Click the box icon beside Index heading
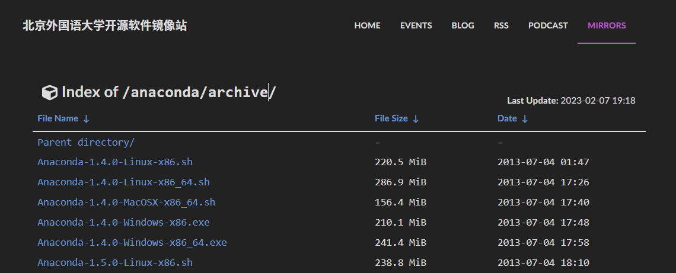Viewport: 676px width, 273px height. 49,92
